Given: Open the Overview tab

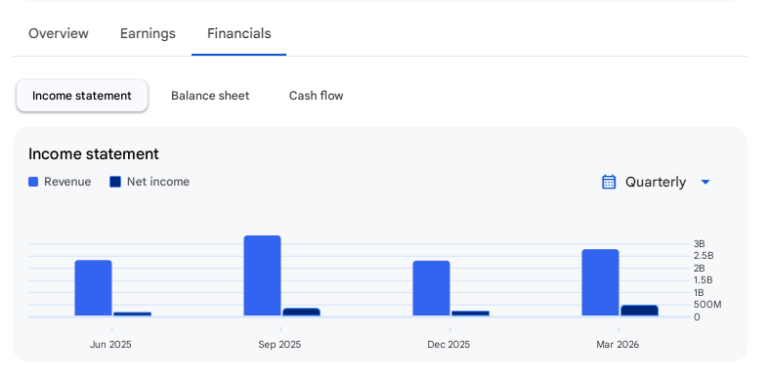Looking at the screenshot, I should click(59, 33).
